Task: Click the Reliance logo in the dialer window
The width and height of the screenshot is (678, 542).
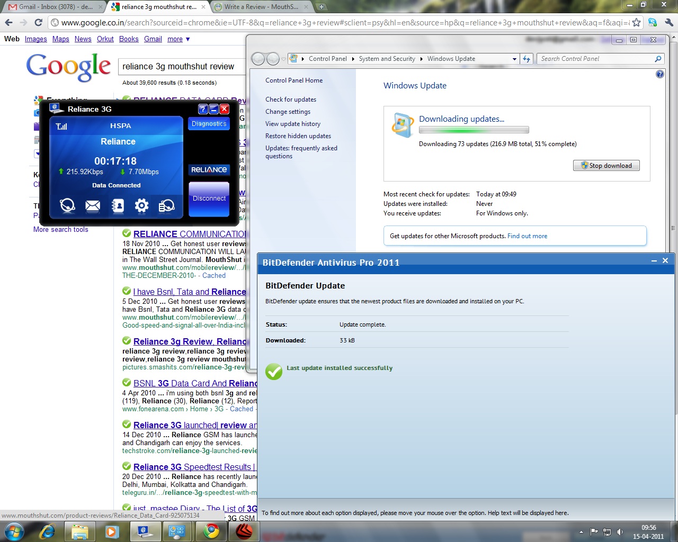Action: (209, 170)
